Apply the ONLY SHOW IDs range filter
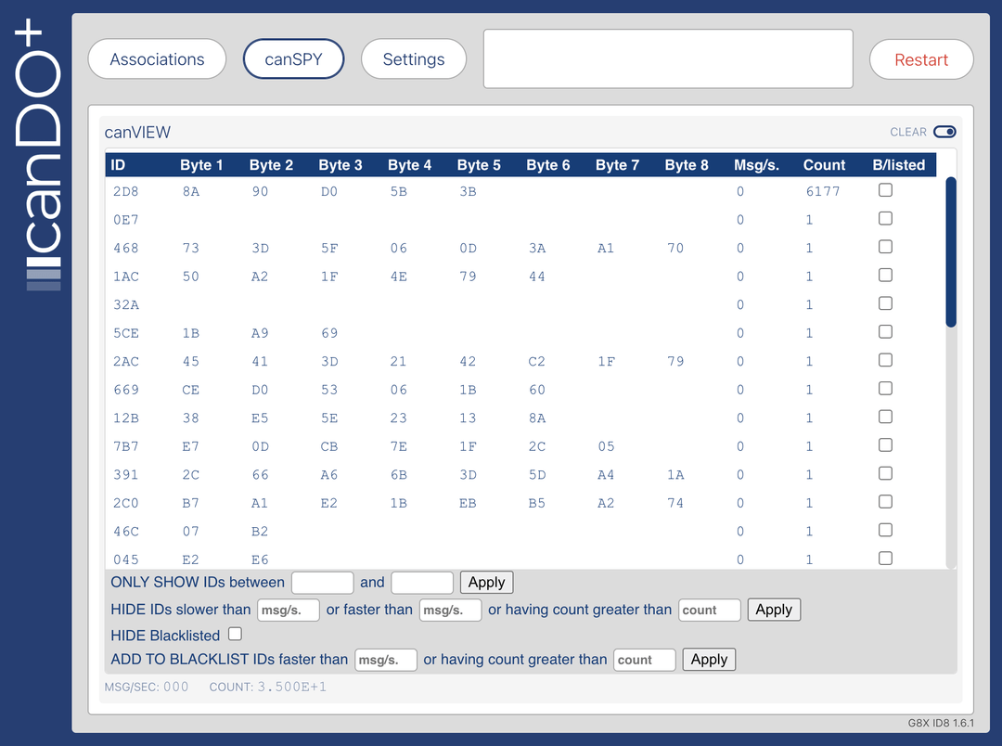The image size is (1002, 746). pyautogui.click(x=486, y=583)
